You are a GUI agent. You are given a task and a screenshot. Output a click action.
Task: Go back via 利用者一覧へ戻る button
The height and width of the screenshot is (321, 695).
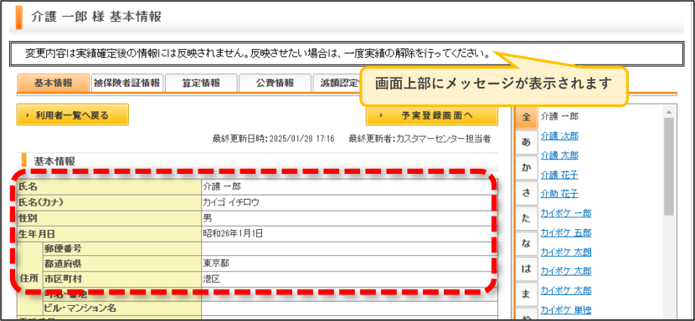pos(73,115)
